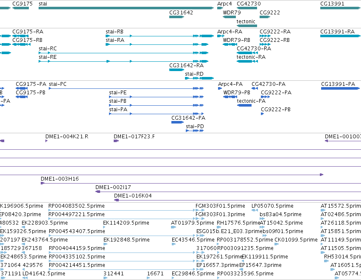The image size is (361, 280).
Task: Click the CG42730 gene bar
Action: coord(247,8)
